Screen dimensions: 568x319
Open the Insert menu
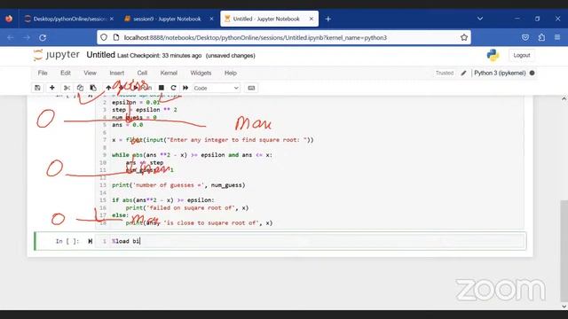coord(116,73)
